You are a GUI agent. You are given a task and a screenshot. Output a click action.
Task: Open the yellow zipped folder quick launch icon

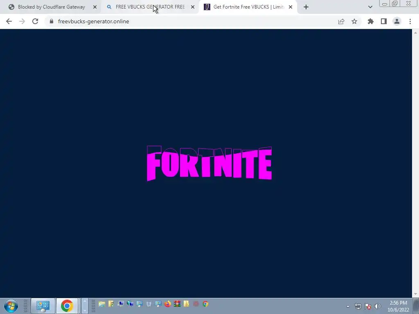(187, 304)
